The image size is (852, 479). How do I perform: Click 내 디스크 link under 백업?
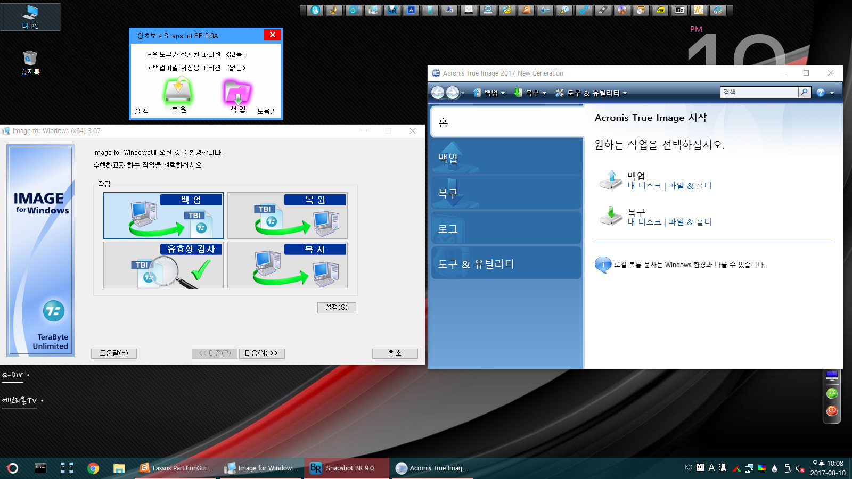click(644, 186)
